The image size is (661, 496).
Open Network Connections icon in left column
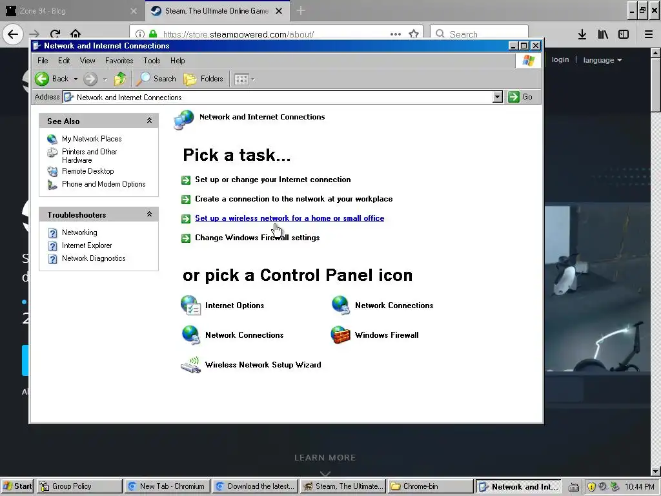pos(190,335)
